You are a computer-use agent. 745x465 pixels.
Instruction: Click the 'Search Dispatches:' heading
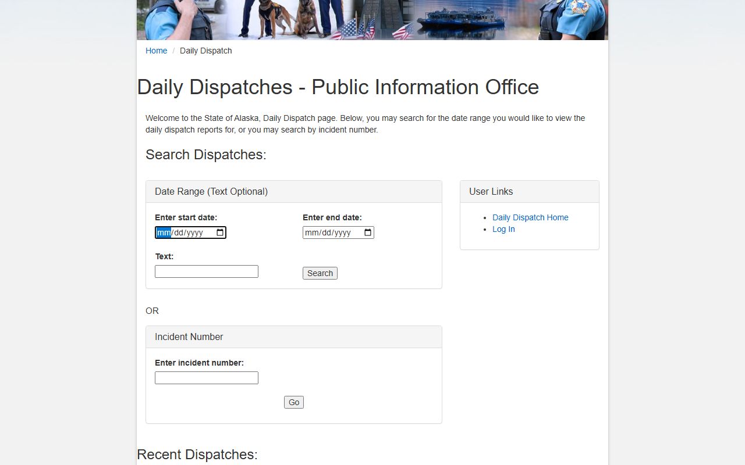[206, 155]
